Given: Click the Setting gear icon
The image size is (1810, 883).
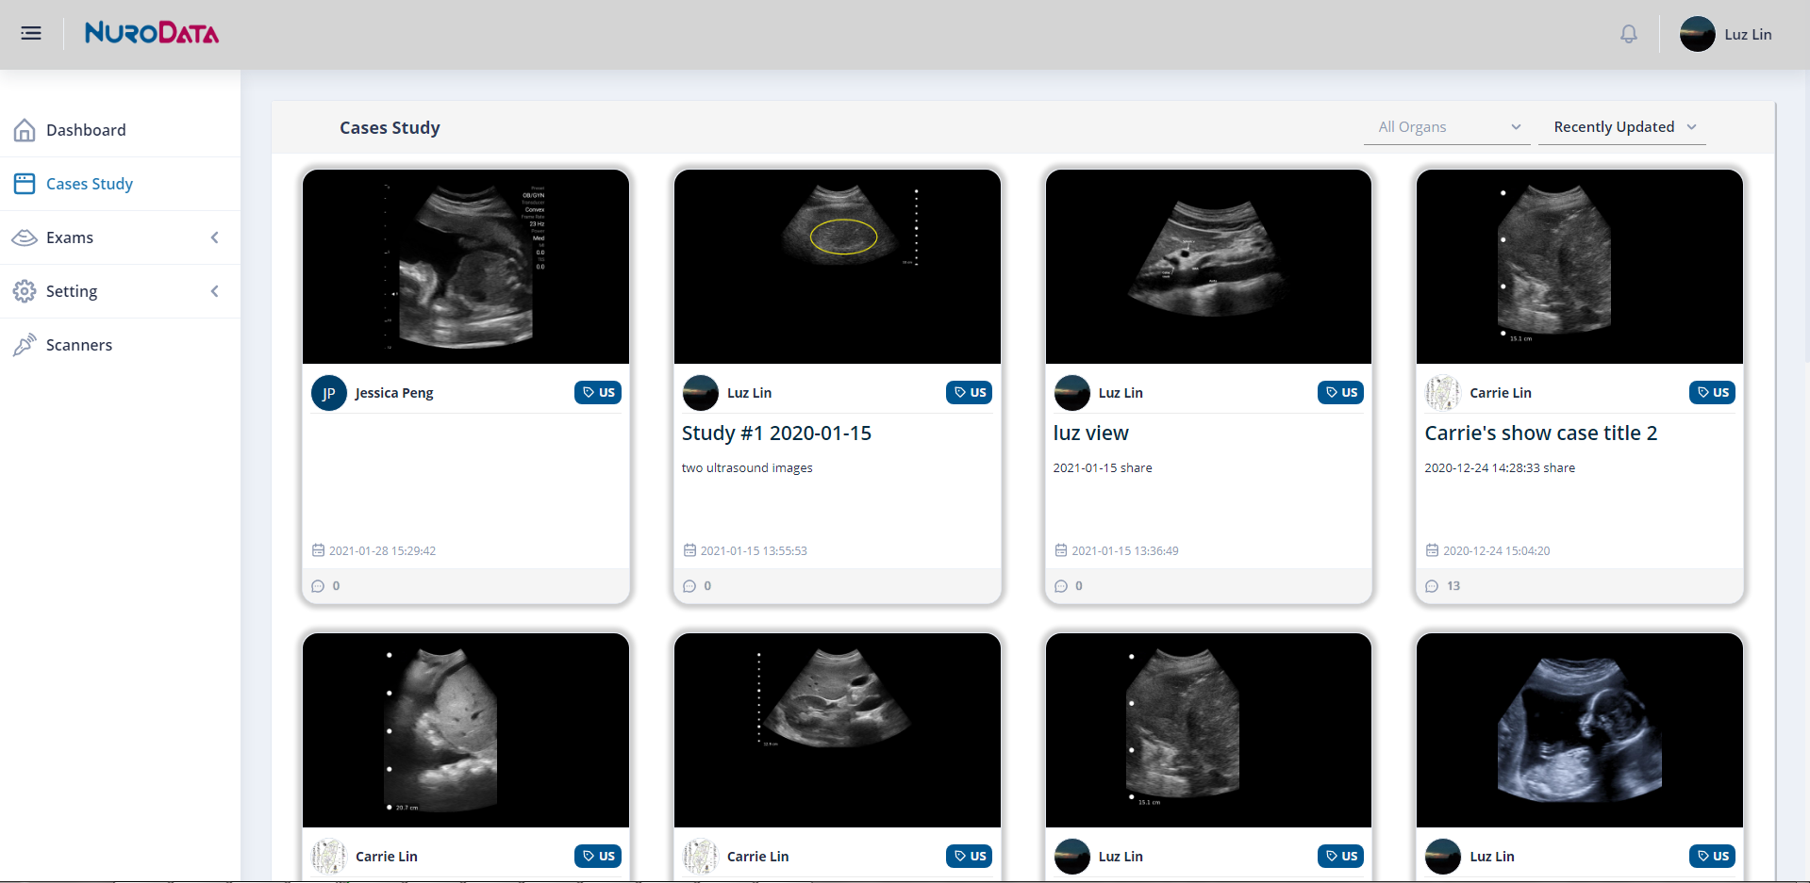Looking at the screenshot, I should [x=25, y=291].
